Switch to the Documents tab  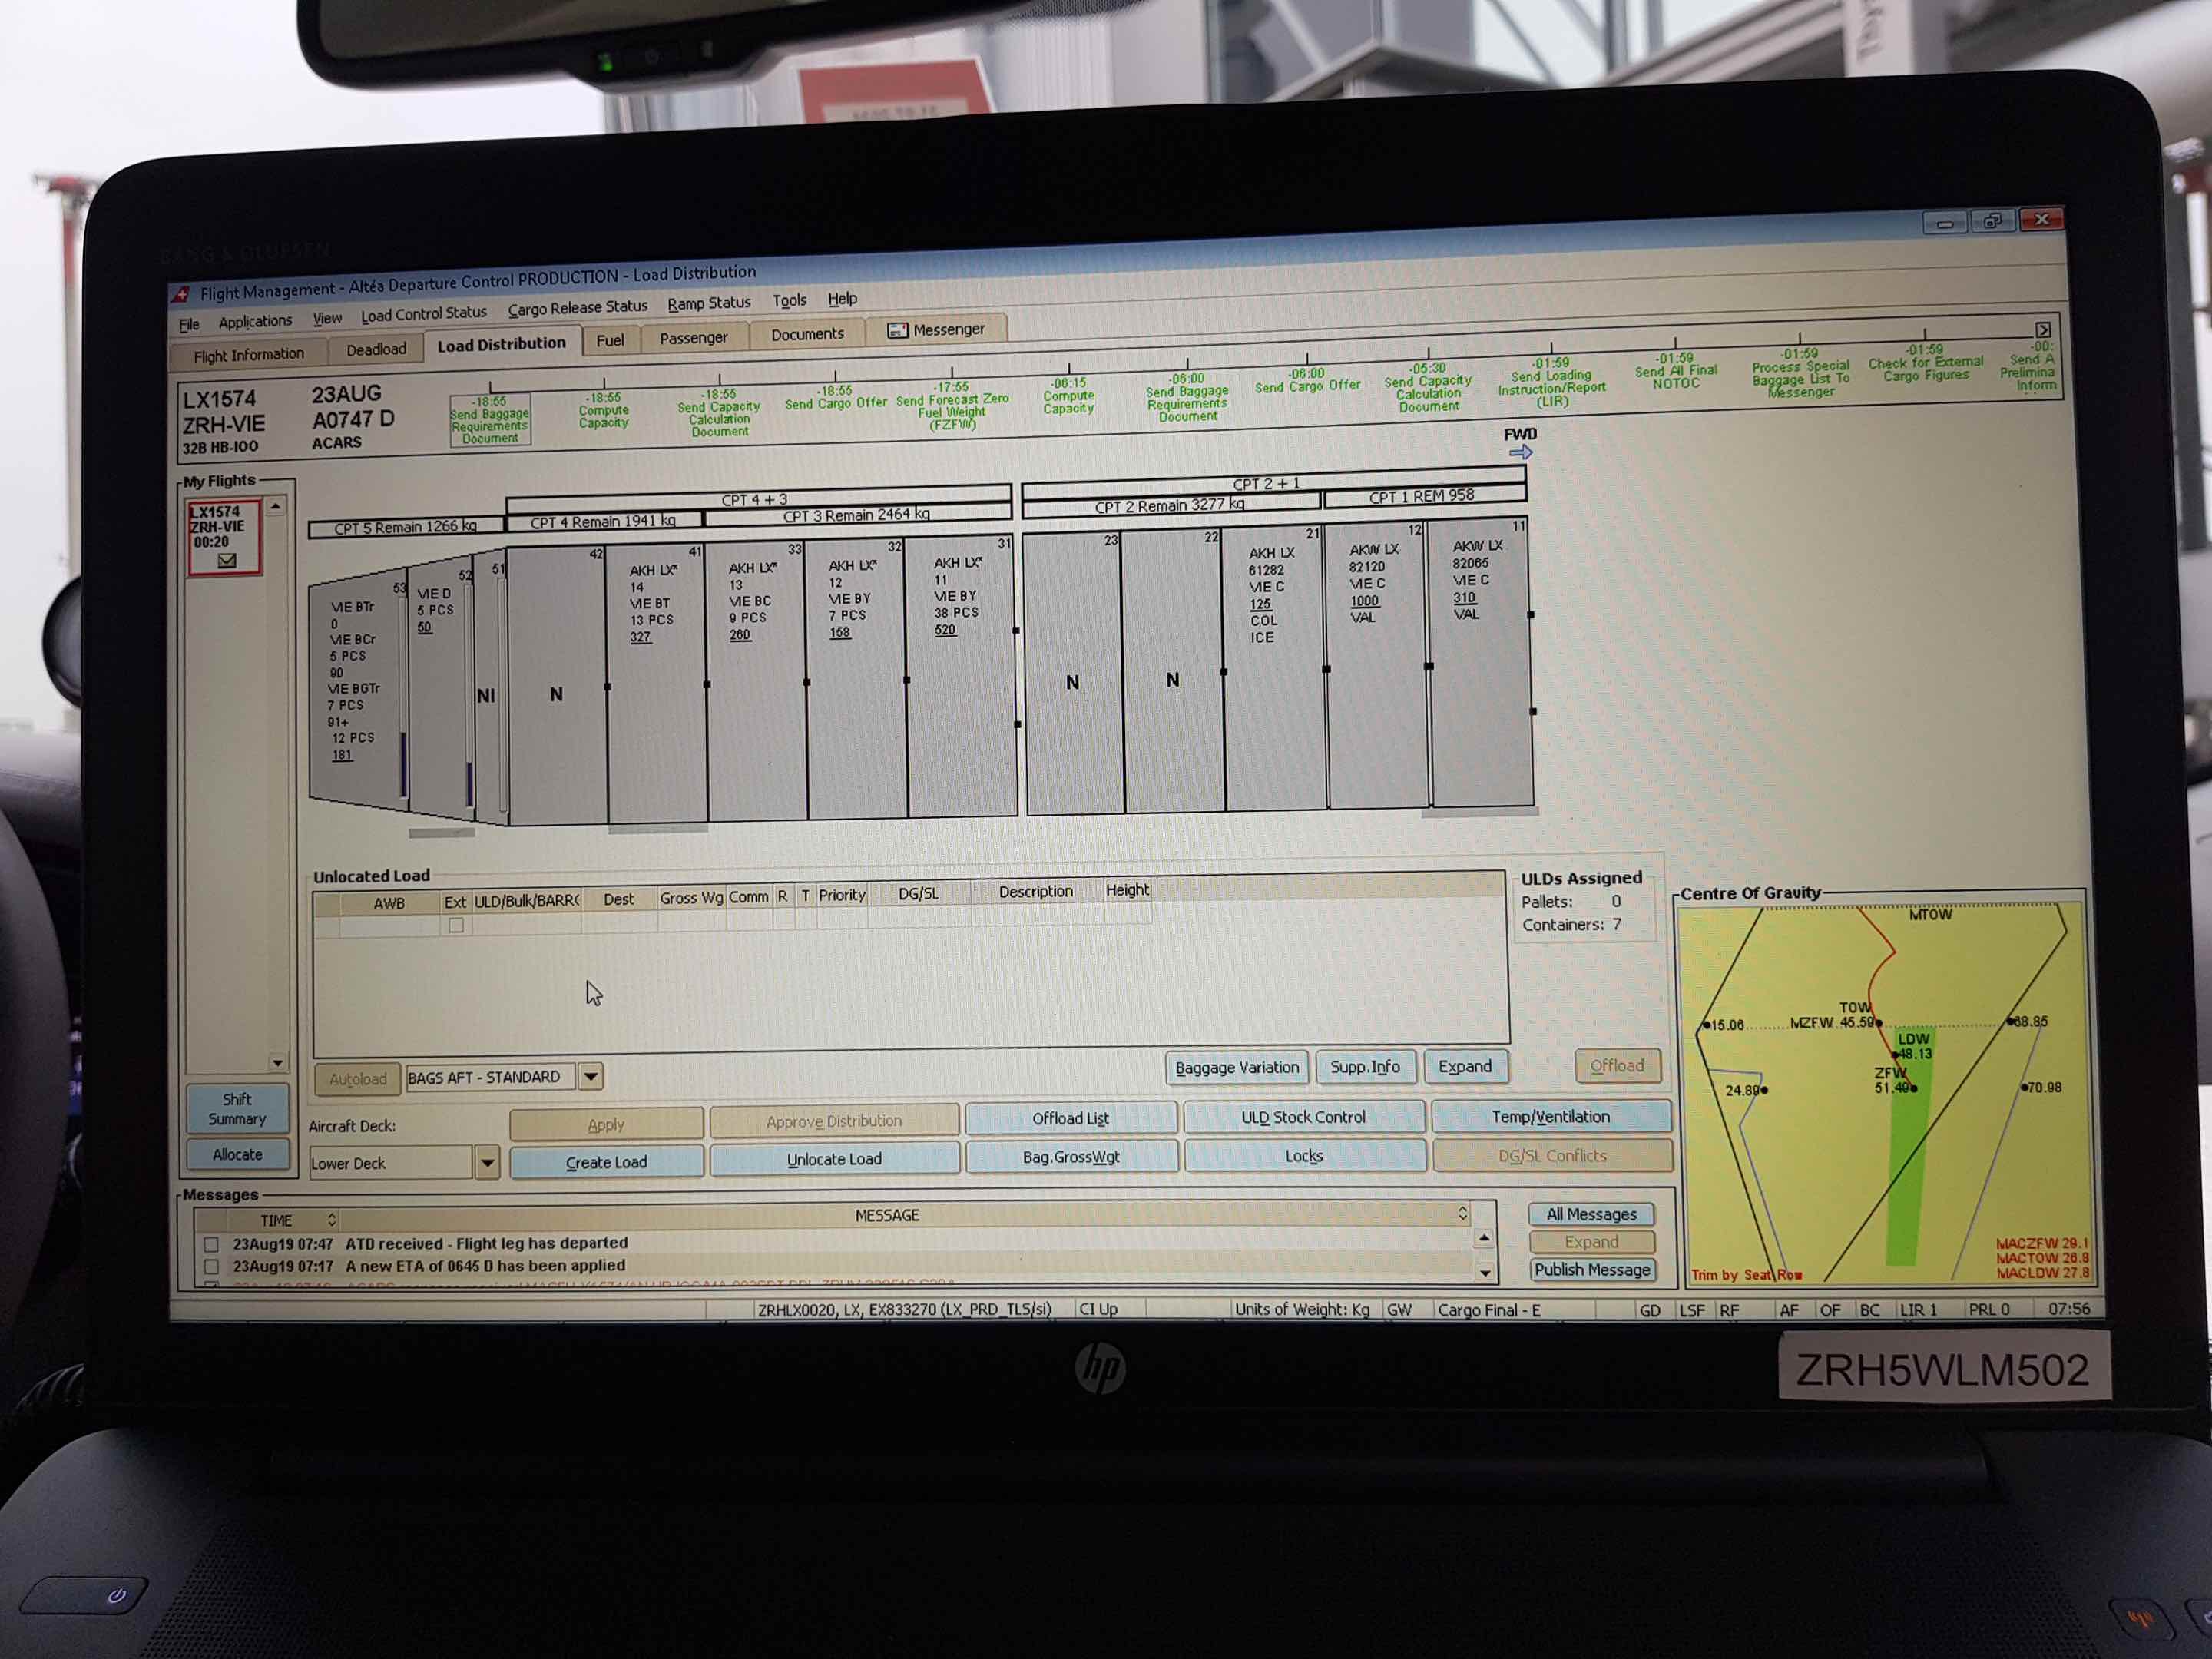point(807,334)
